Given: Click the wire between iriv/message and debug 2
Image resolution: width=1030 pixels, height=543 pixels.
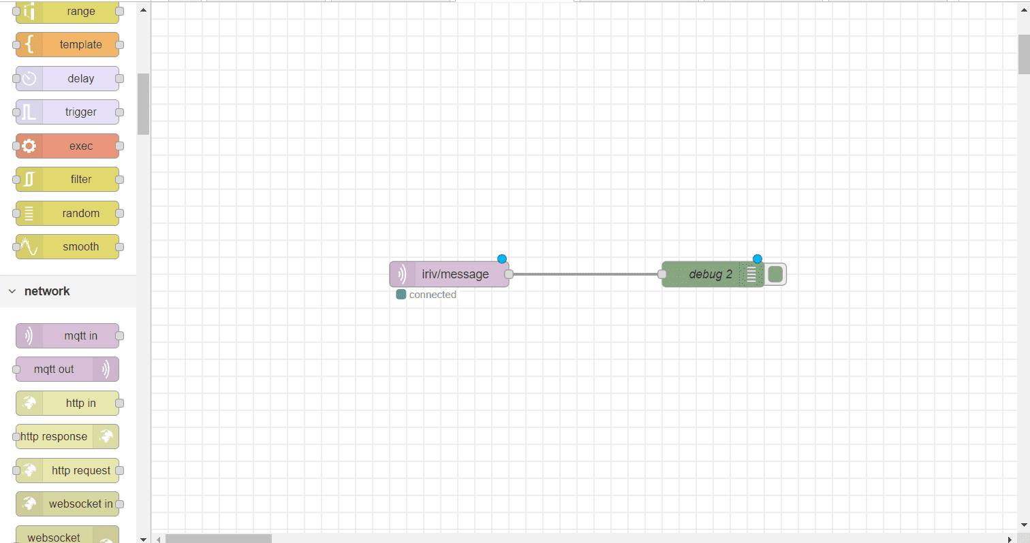Looking at the screenshot, I should click(586, 274).
